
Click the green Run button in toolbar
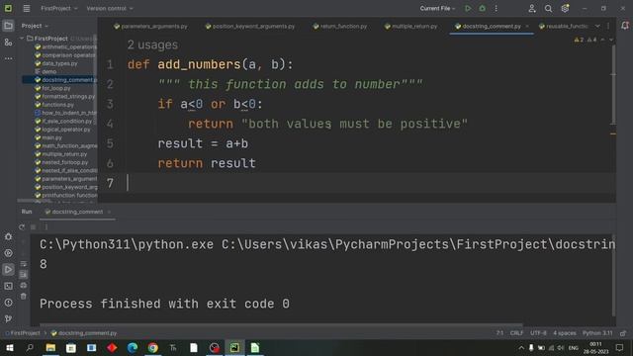point(468,8)
